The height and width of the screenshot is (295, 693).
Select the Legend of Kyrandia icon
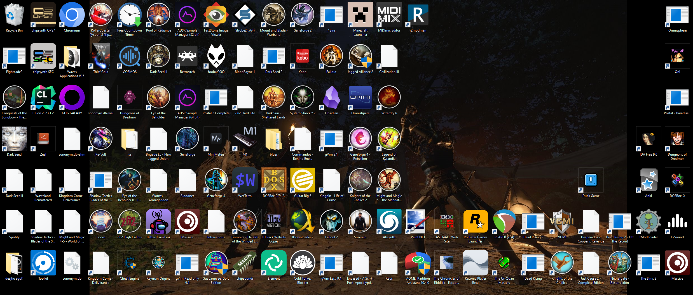coord(389,139)
